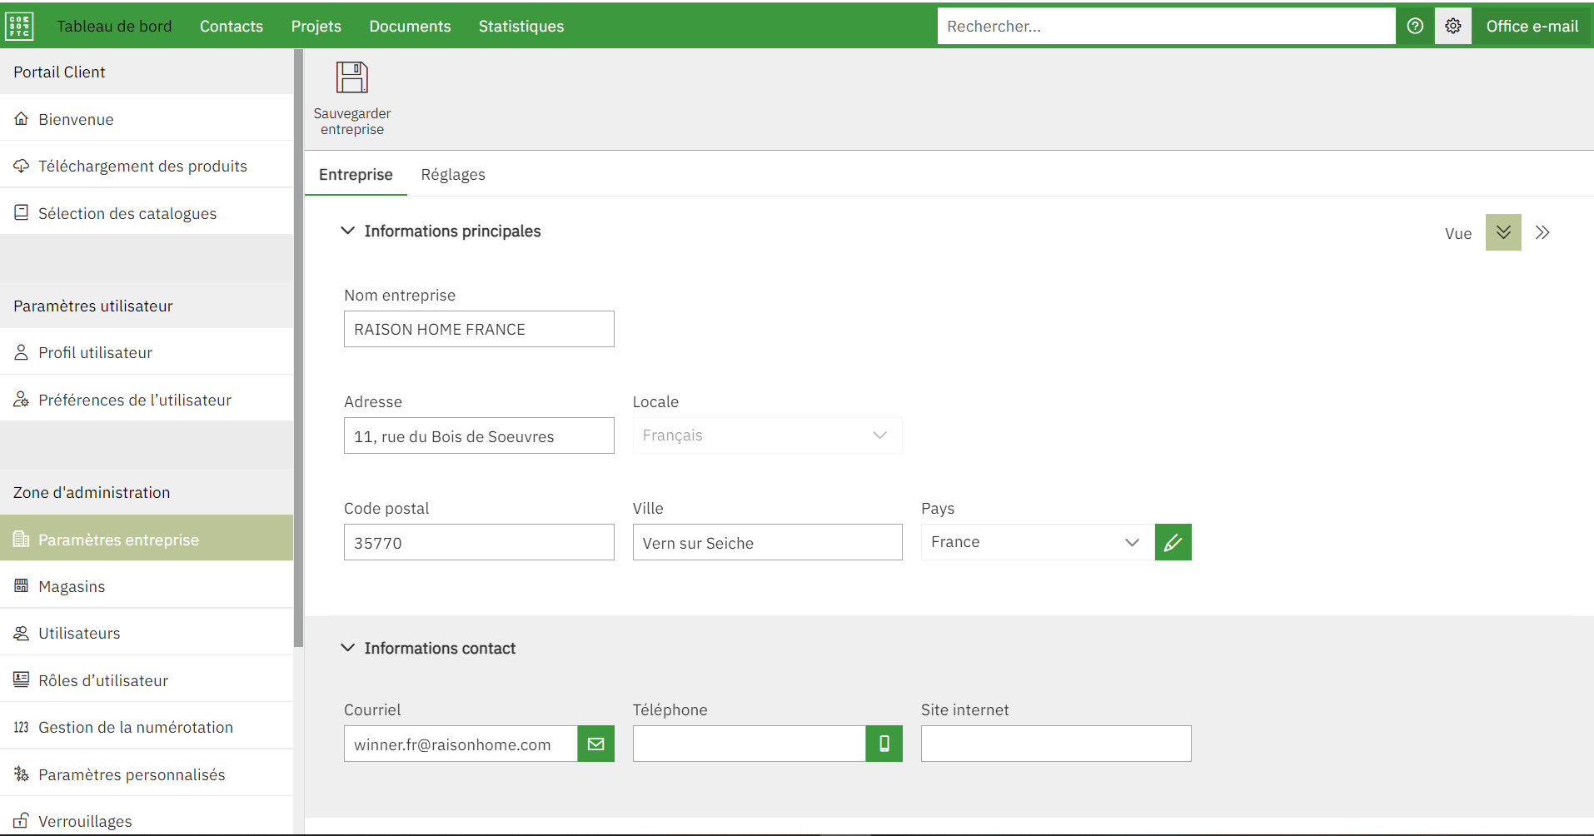The image size is (1594, 836).
Task: Switch to the Réglages tab
Action: click(453, 175)
